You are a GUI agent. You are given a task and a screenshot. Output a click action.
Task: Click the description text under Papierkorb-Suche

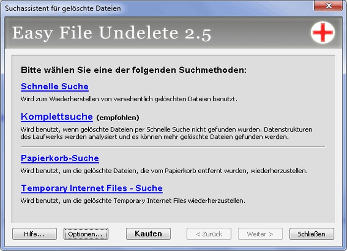(164, 171)
